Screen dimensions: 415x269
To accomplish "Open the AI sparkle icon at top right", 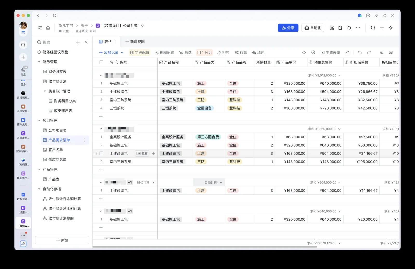I will [391, 28].
